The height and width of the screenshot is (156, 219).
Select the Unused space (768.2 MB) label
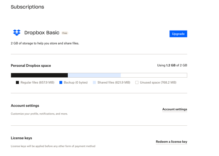[x=158, y=82]
